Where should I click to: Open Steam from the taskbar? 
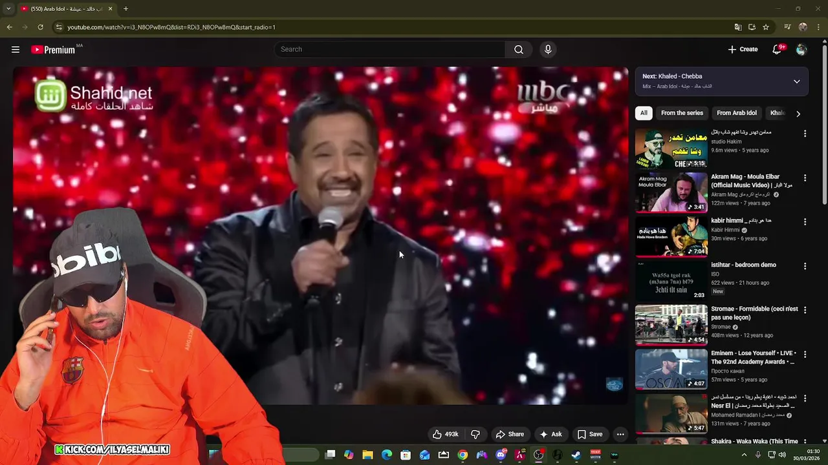(x=576, y=455)
